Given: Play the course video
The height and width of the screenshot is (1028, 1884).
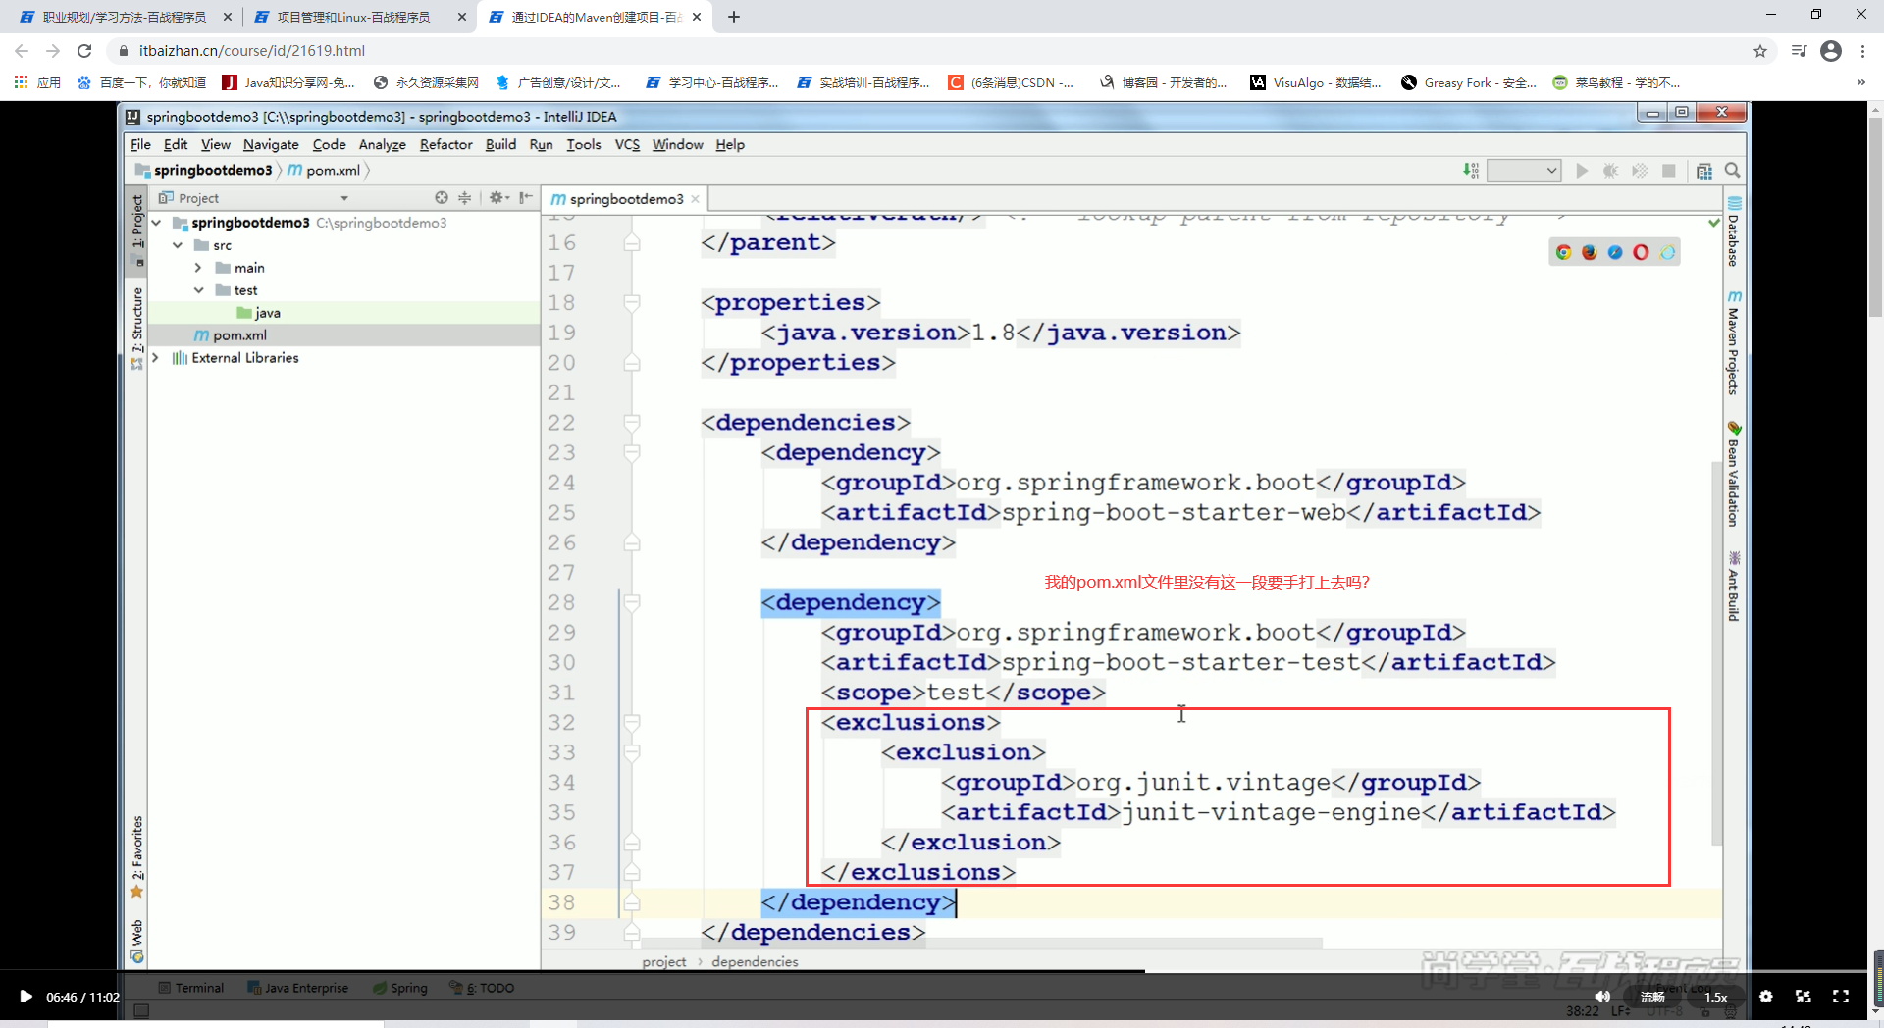Looking at the screenshot, I should tap(26, 997).
